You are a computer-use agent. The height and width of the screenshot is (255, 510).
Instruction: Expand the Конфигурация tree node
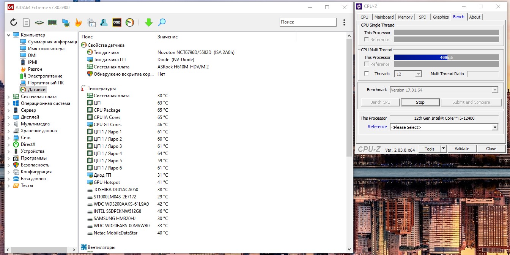point(9,172)
